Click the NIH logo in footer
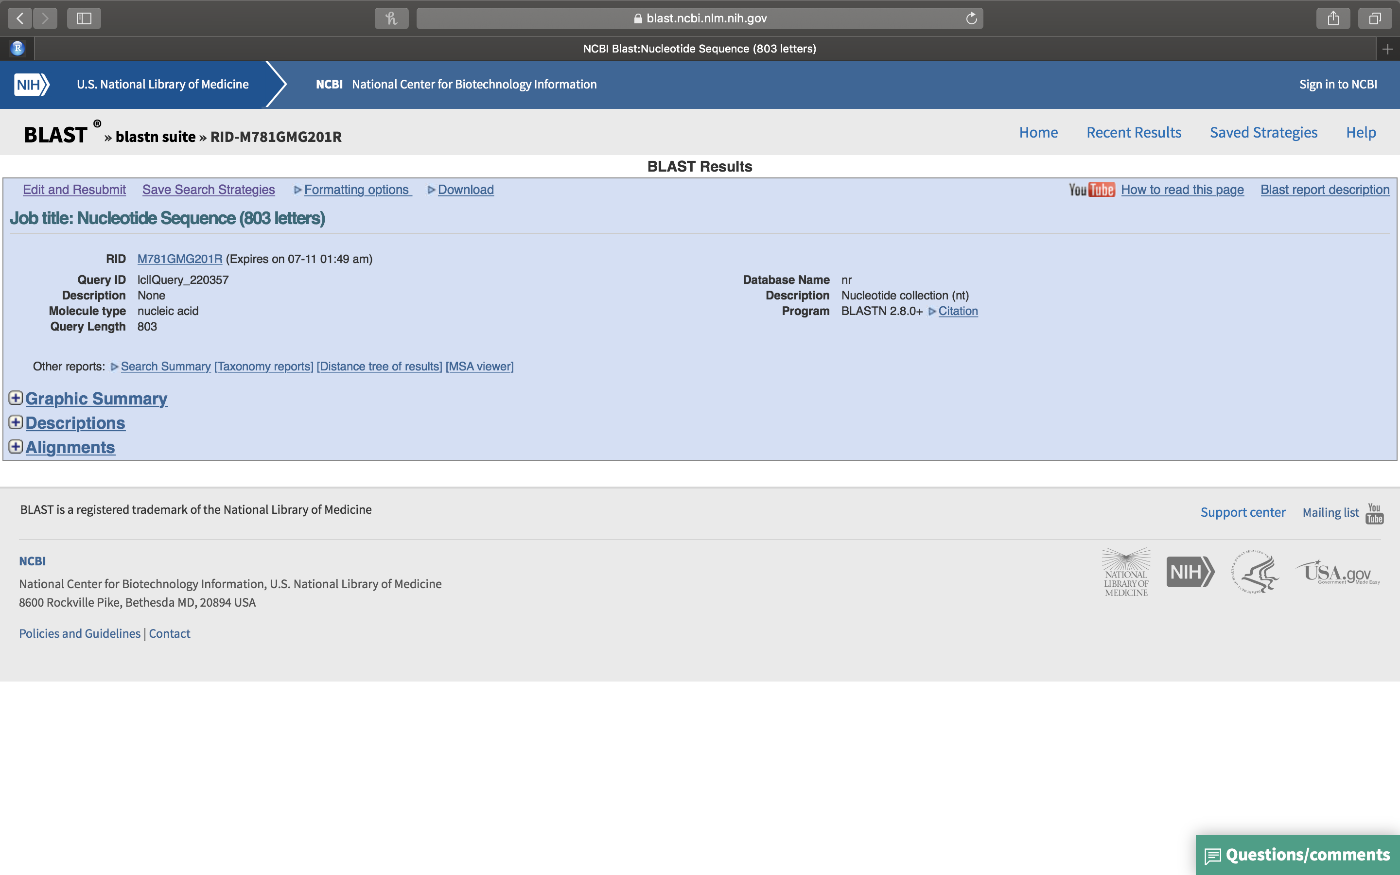This screenshot has height=875, width=1400. coord(1190,571)
